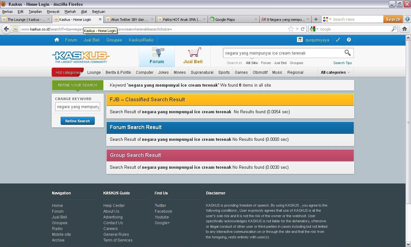Screen dimensions: 411x247
Task: Select Forum search scope
Action: point(266,63)
